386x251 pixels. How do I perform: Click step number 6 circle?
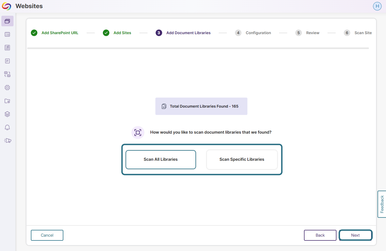(347, 33)
